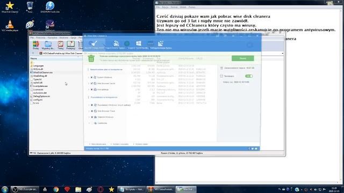Image resolution: width=344 pixels, height=193 pixels.
Task: Click the Twitter icon in Wise footer
Action: tap(253, 149)
